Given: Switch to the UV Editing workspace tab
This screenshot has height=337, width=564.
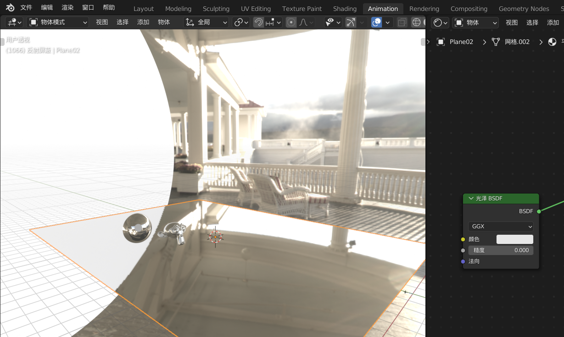Looking at the screenshot, I should point(256,9).
